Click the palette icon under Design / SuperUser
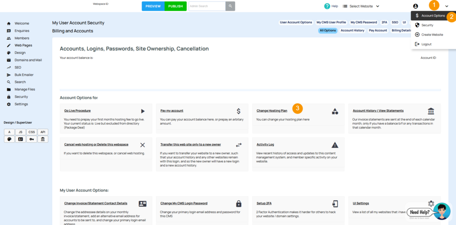This screenshot has width=456, height=225. point(9,139)
